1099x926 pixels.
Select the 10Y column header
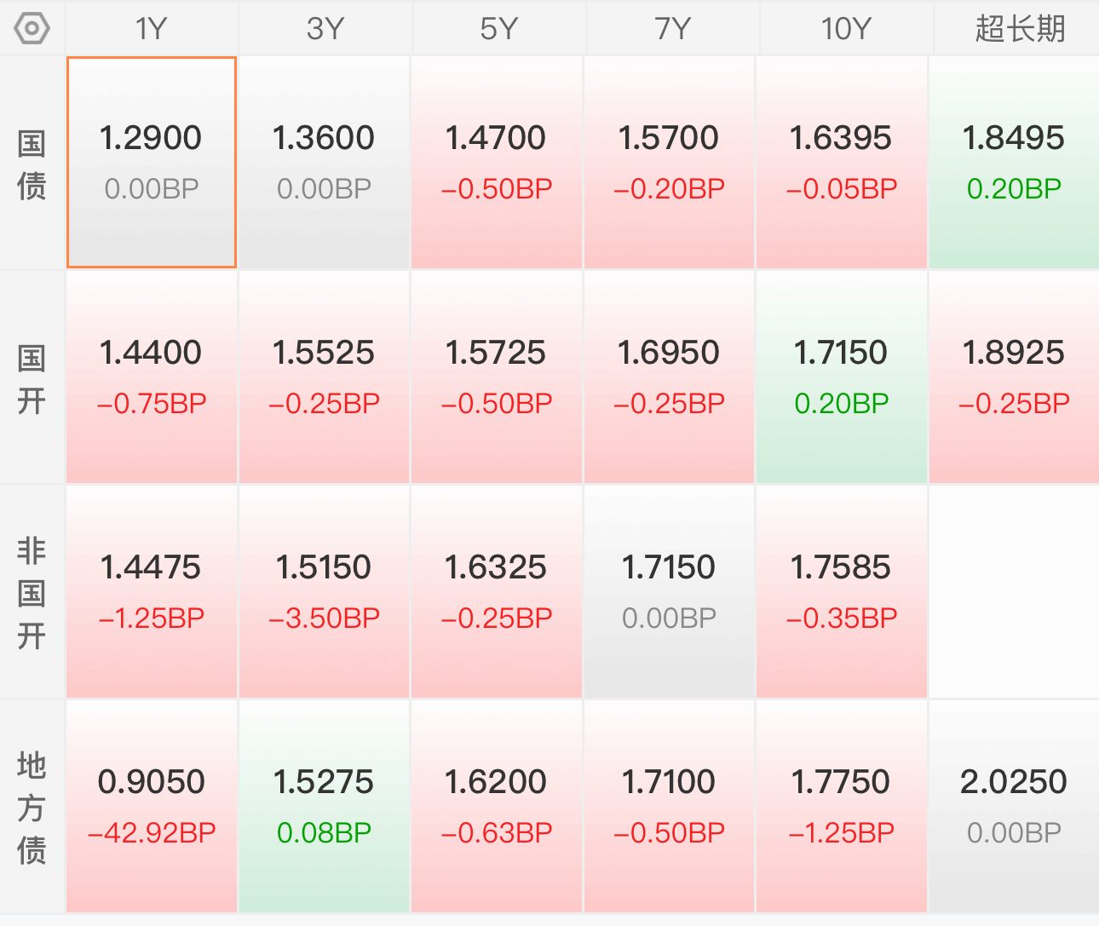[x=845, y=29]
